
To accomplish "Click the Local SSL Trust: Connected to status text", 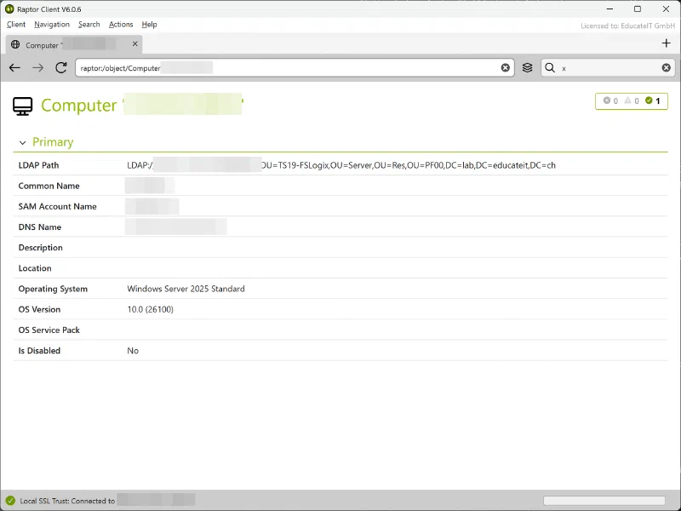I will pos(67,501).
